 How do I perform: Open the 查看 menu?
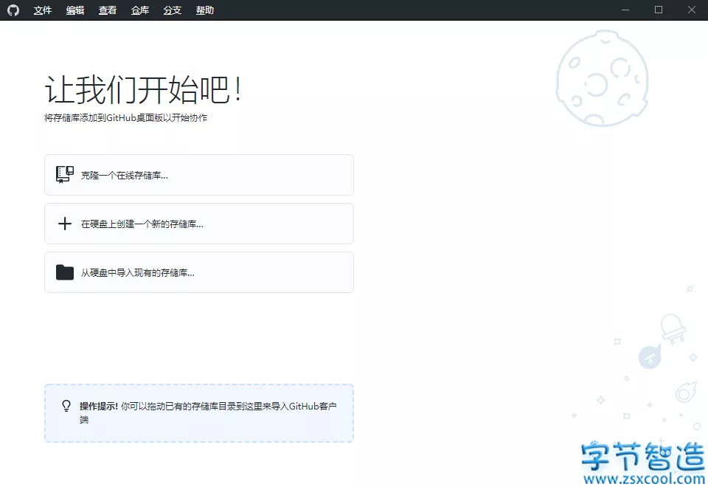click(108, 10)
